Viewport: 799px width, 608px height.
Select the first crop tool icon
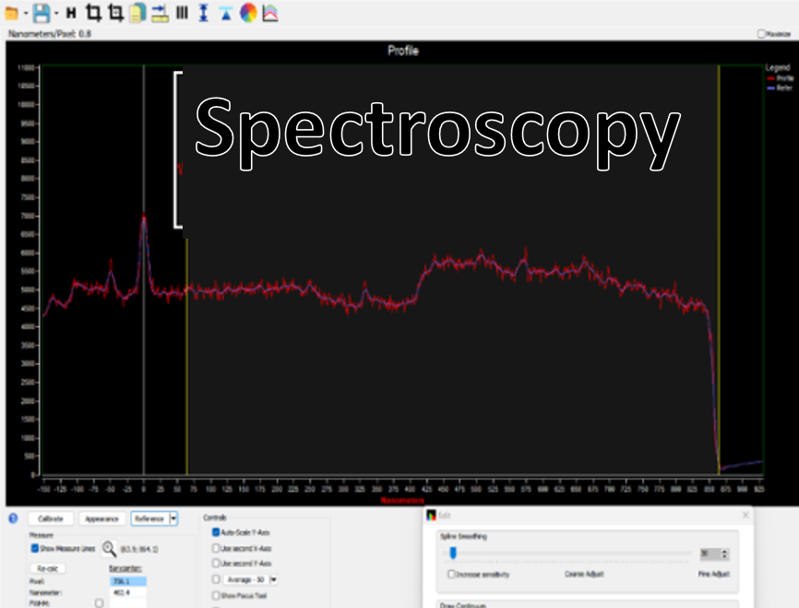[93, 13]
